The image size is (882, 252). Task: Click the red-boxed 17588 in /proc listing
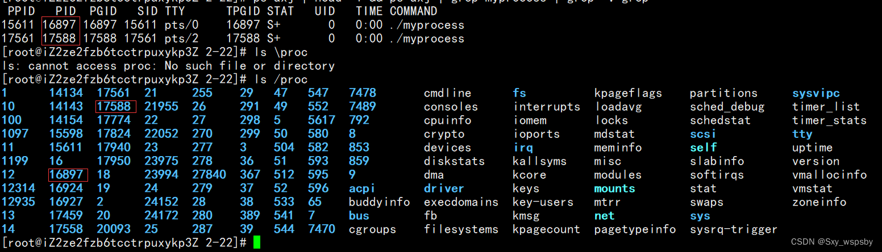tap(116, 107)
